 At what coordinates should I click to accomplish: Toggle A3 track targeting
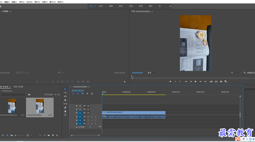pos(80,124)
